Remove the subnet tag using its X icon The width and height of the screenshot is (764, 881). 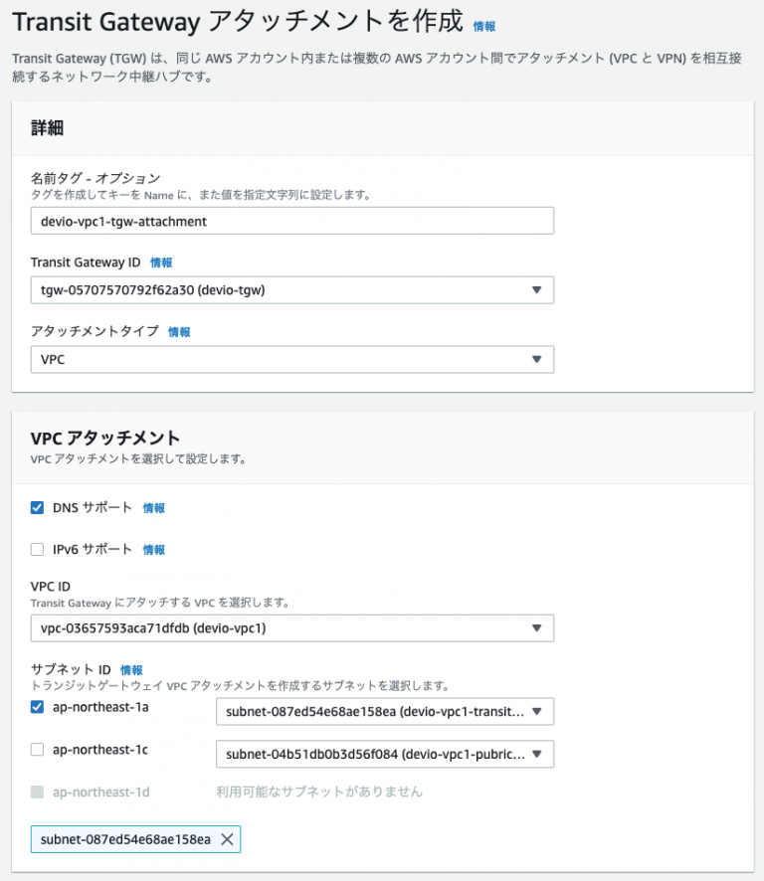[227, 839]
